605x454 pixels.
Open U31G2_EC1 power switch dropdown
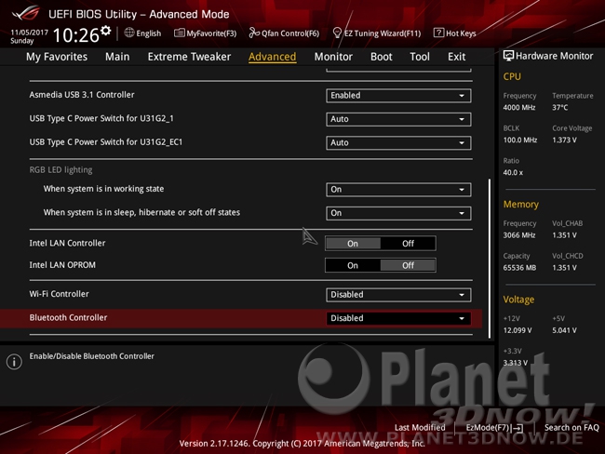click(x=398, y=142)
